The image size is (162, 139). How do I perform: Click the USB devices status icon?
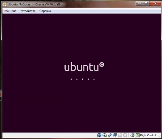coord(110,135)
